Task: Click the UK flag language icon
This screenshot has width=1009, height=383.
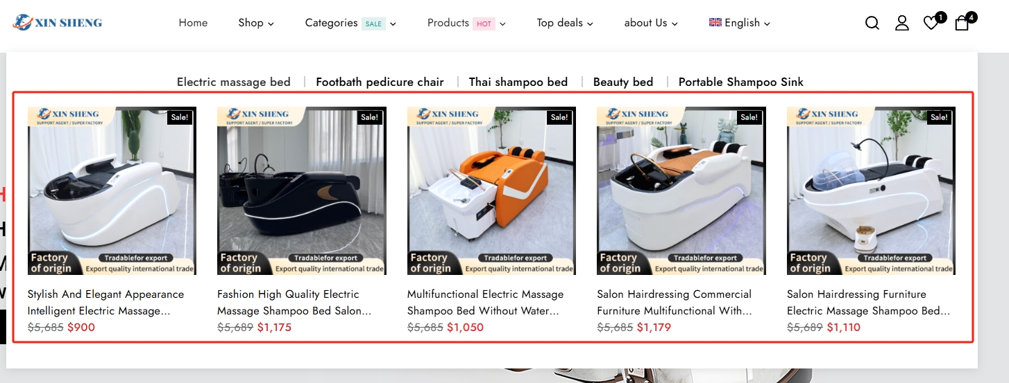Action: (715, 22)
